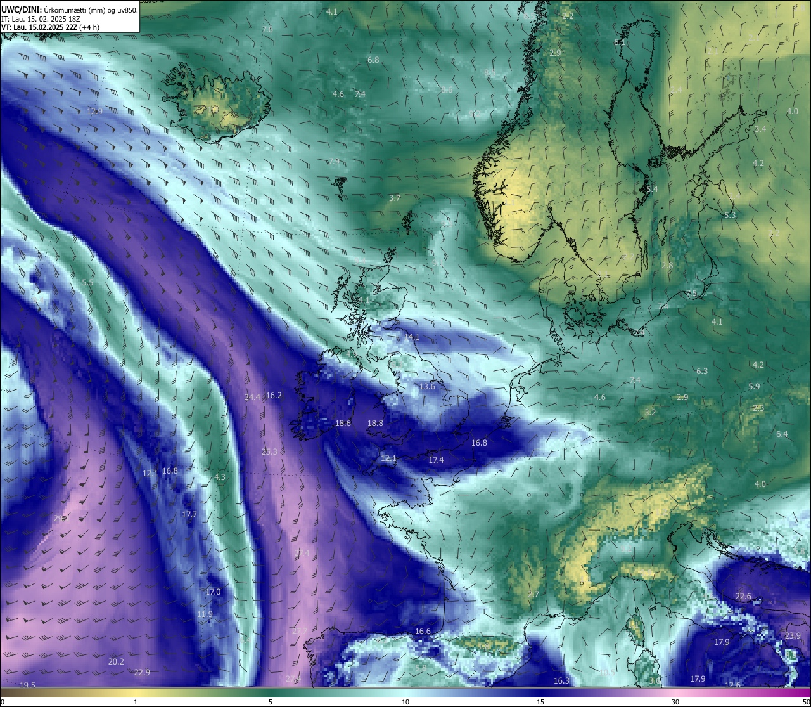Click the 17.4 value over the English Channel
The image size is (811, 707).
(436, 460)
